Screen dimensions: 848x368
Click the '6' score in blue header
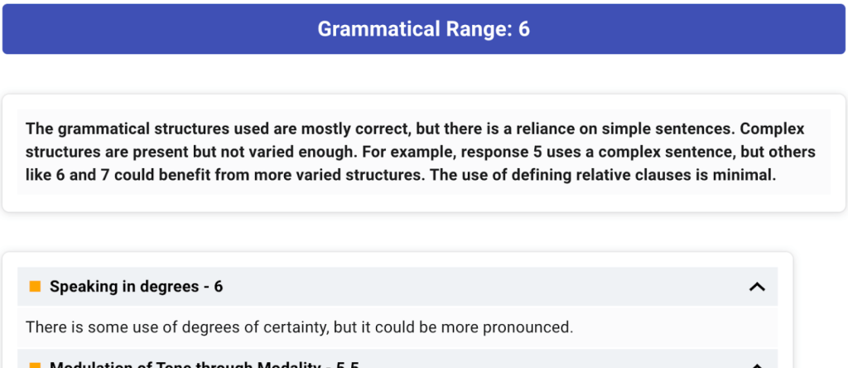click(x=524, y=29)
